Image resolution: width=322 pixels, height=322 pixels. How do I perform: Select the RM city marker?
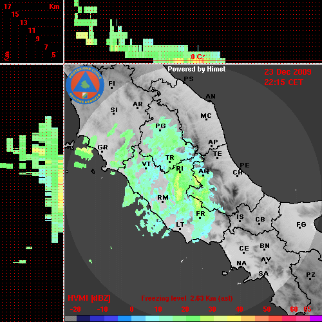[162, 202]
